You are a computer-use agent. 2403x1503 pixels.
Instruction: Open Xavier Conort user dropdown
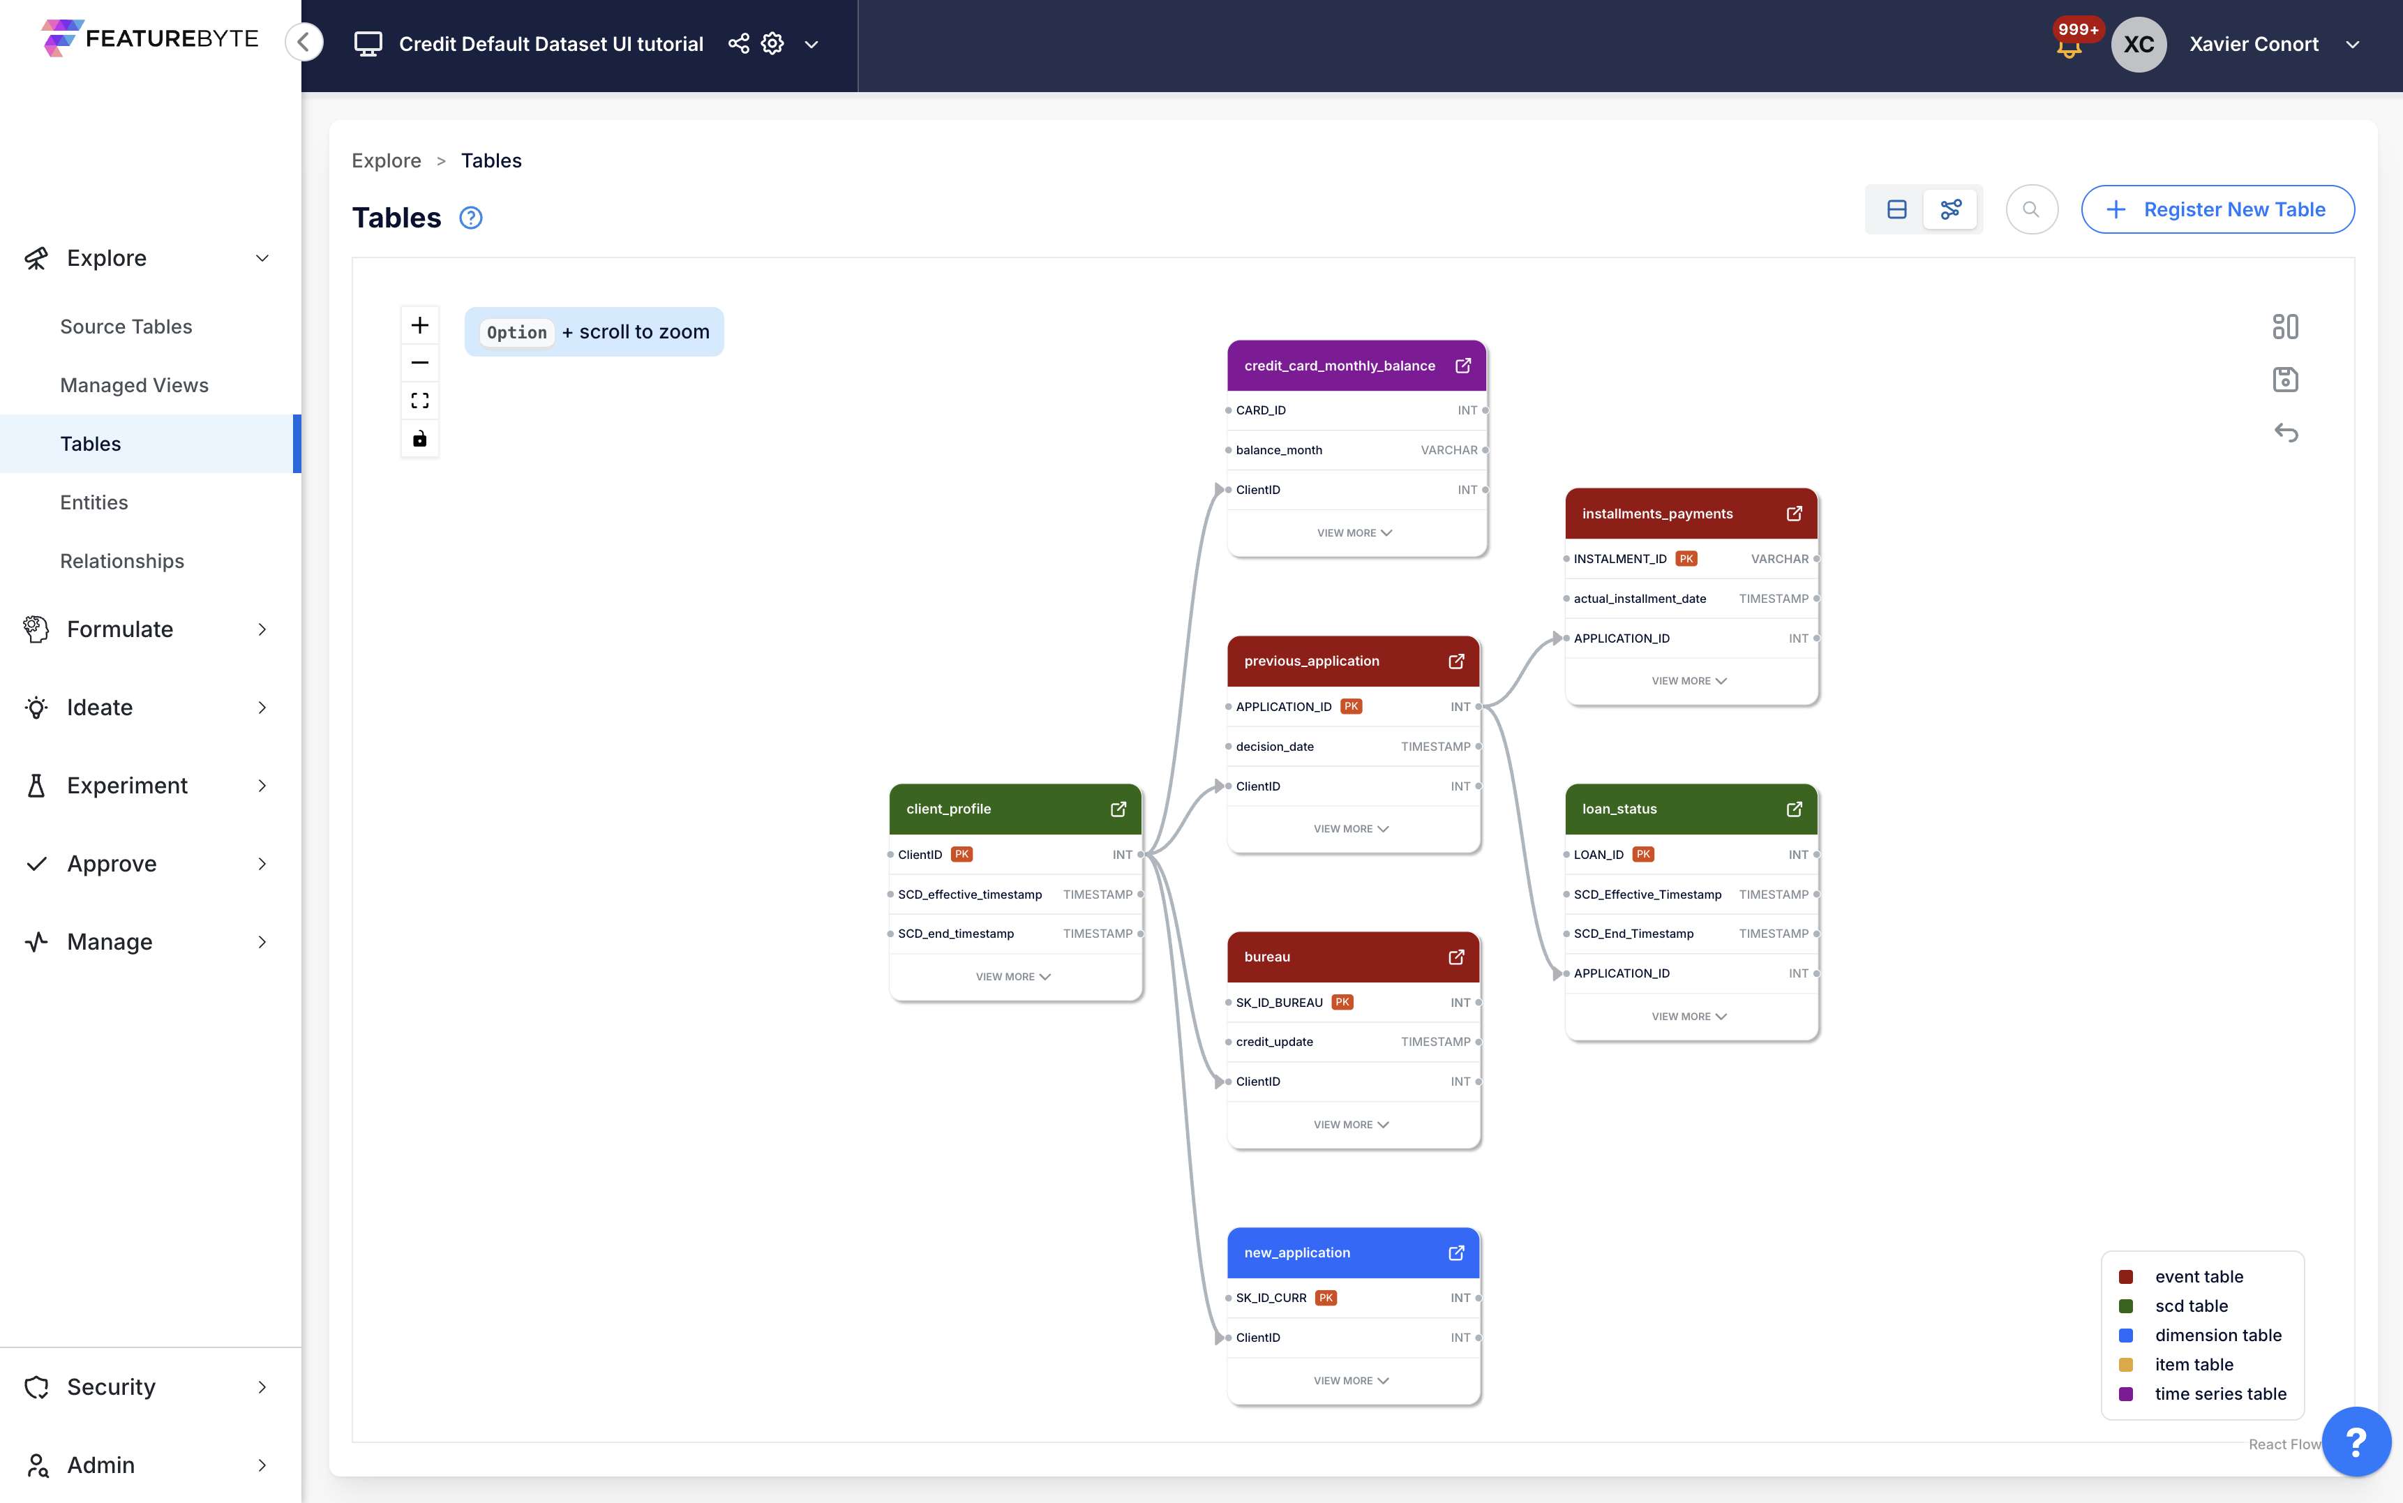tap(2352, 44)
